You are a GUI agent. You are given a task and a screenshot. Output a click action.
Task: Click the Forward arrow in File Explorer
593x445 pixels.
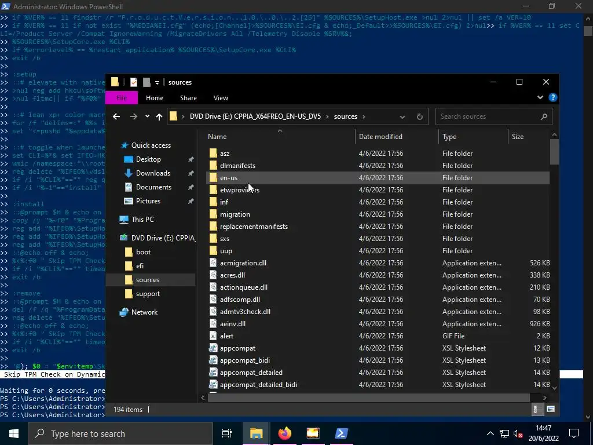pos(134,116)
